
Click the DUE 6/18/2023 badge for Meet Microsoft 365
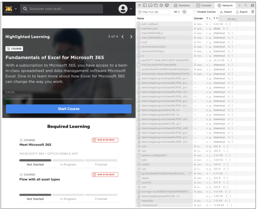pyautogui.click(x=105, y=140)
